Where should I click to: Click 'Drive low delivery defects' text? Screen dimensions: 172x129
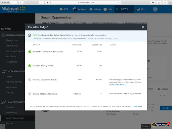(x=43, y=66)
